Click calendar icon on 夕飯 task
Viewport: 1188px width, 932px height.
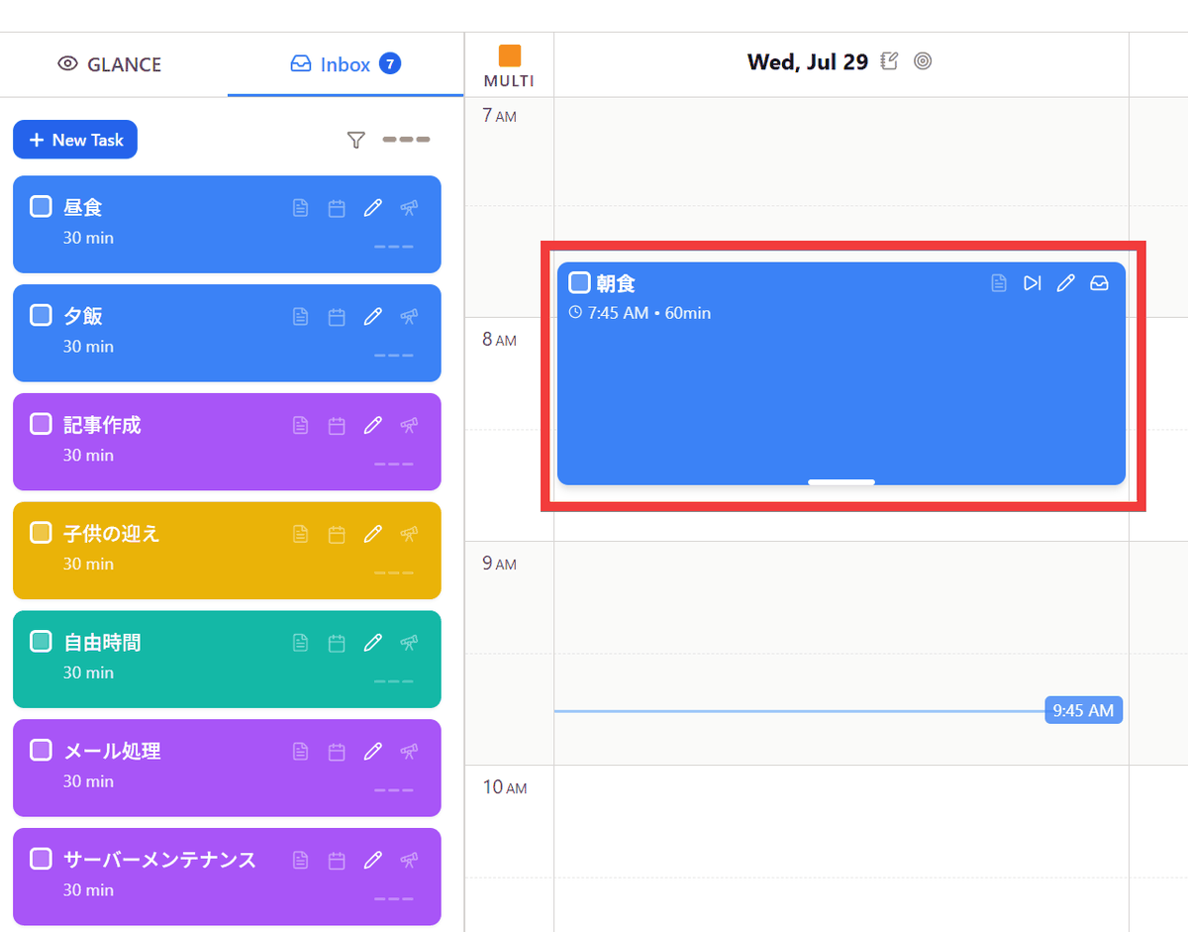[337, 317]
